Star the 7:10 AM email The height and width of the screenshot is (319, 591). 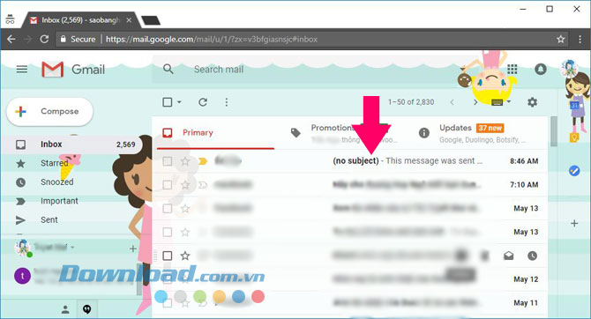click(185, 185)
